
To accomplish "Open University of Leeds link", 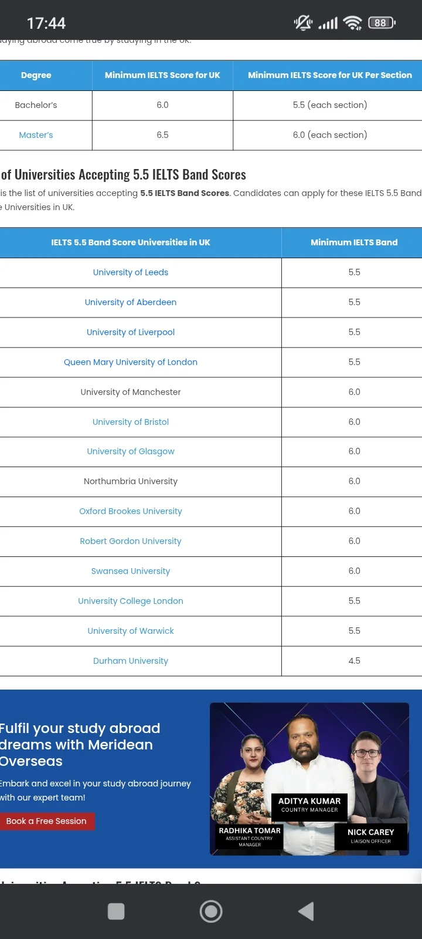I will pos(131,272).
